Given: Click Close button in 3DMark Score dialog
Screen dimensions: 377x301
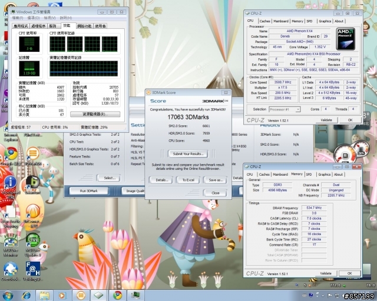Looking at the screenshot, I should tap(216, 193).
